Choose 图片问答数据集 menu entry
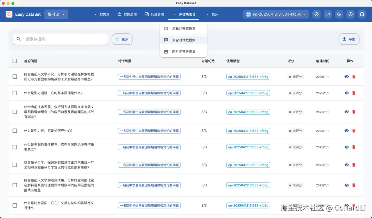 (x=184, y=52)
